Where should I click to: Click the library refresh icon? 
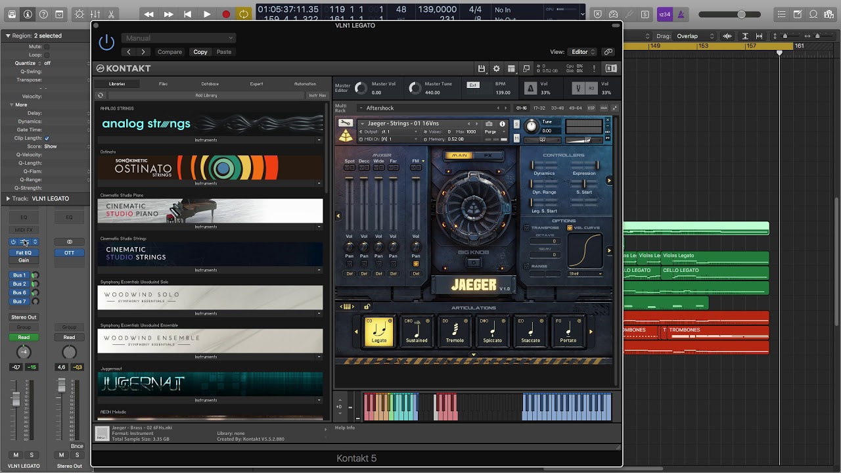[x=101, y=95]
